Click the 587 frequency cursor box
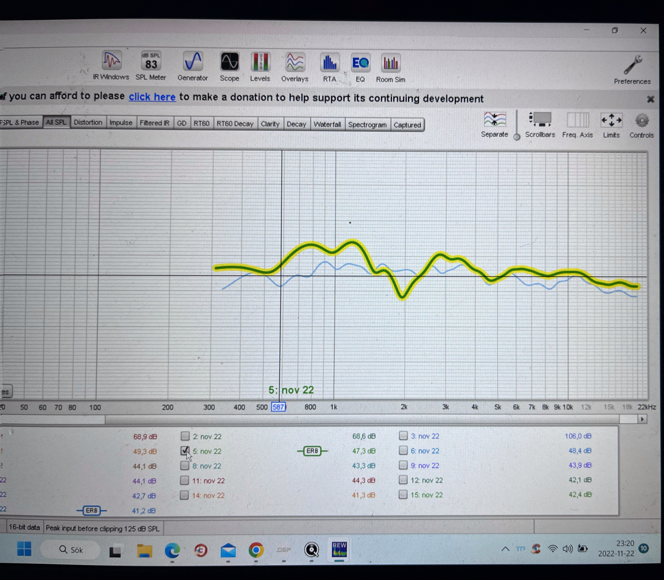This screenshot has width=664, height=580. [279, 407]
